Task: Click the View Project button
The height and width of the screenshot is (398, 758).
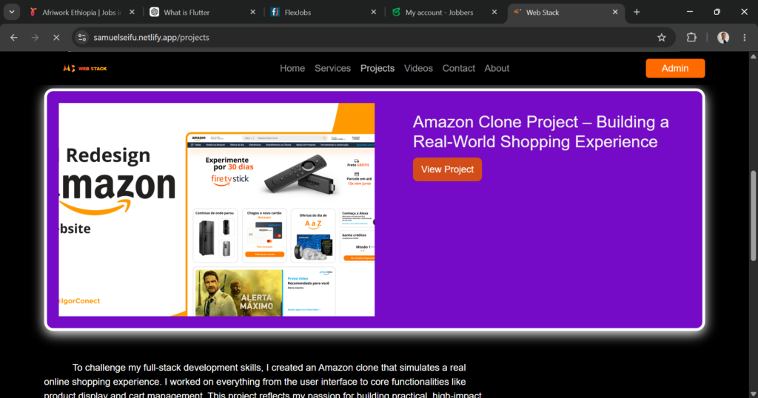Action: click(x=447, y=169)
